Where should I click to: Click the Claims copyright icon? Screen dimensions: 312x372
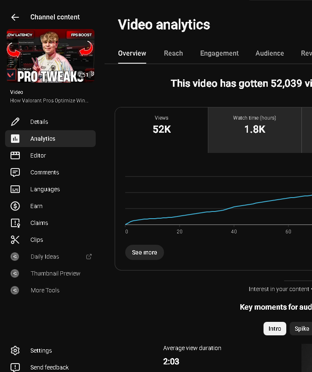[15, 223]
